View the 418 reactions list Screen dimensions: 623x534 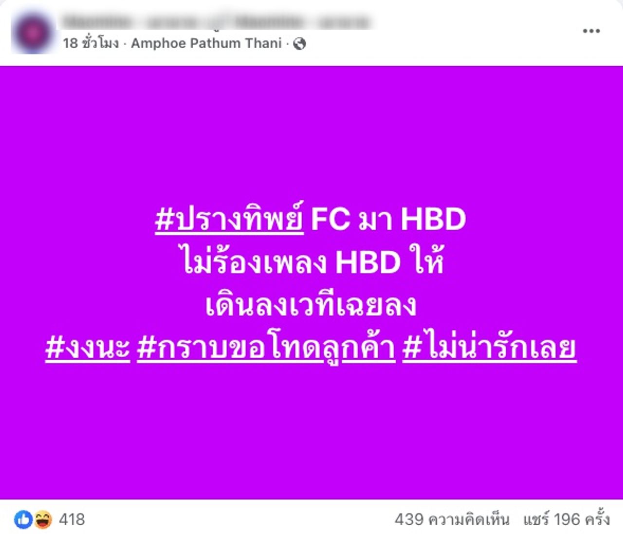(72, 519)
